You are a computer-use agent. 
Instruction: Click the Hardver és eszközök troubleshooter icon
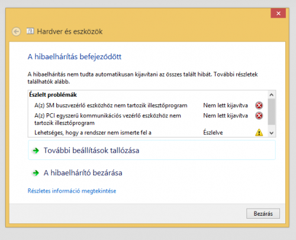(x=30, y=31)
